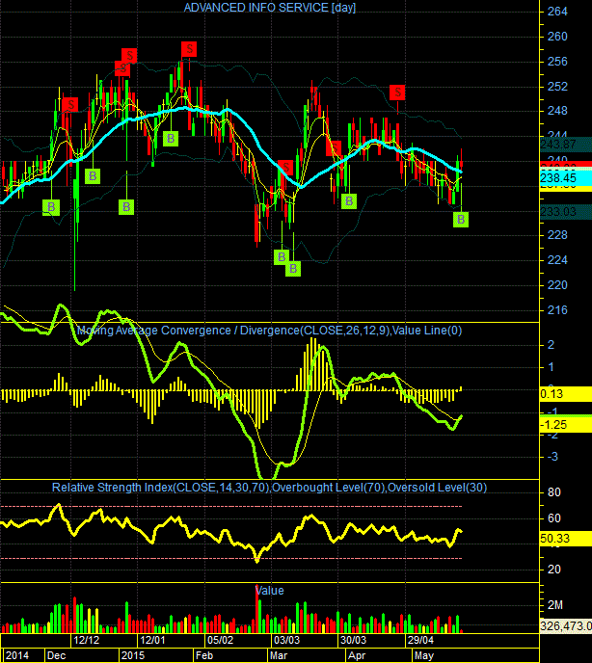Select the late-January buy marker on the cyan average
The image size is (592, 663).
click(171, 138)
